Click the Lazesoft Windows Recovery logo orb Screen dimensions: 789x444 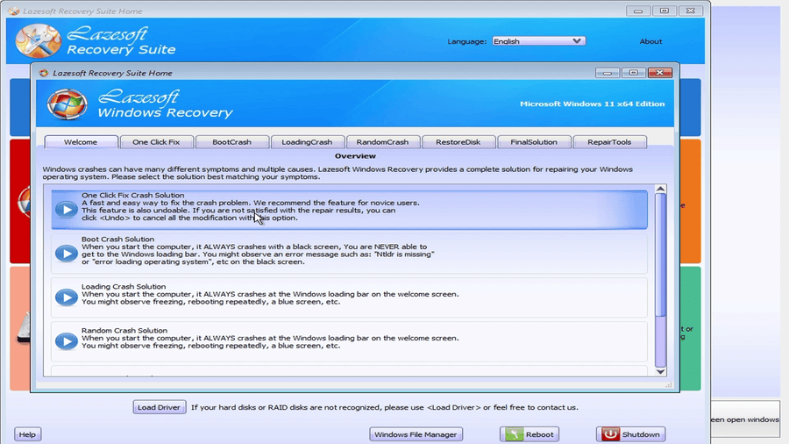[67, 104]
